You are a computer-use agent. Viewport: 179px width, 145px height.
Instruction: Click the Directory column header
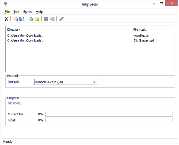[14, 30]
